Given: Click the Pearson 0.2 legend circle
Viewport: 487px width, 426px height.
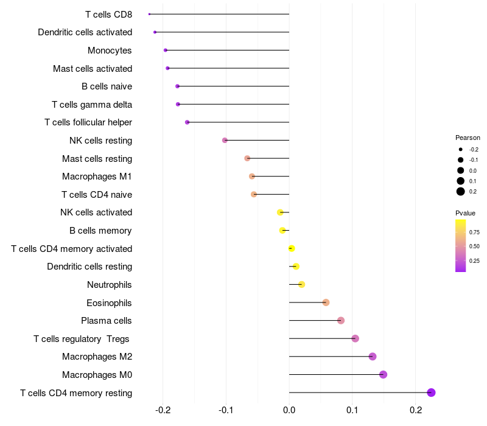Looking at the screenshot, I should tap(461, 192).
